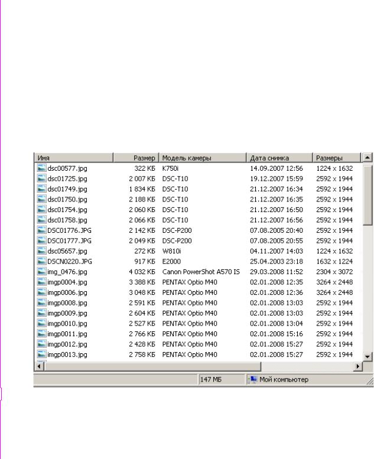Select file name imgp0008.jpg
The image size is (374, 459).
[67, 303]
